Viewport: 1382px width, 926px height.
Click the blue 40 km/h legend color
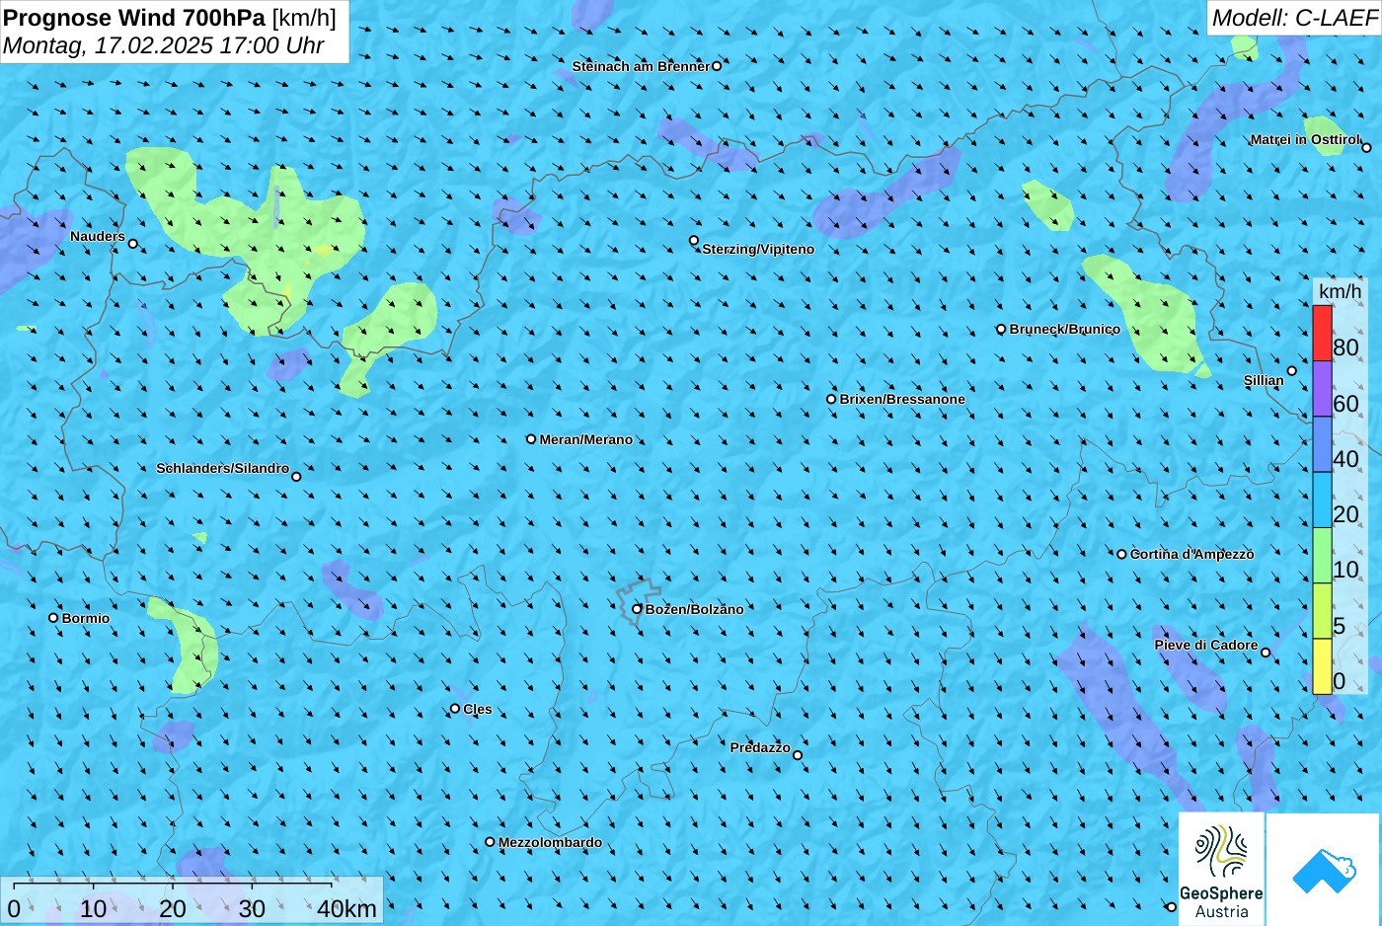pyautogui.click(x=1322, y=444)
